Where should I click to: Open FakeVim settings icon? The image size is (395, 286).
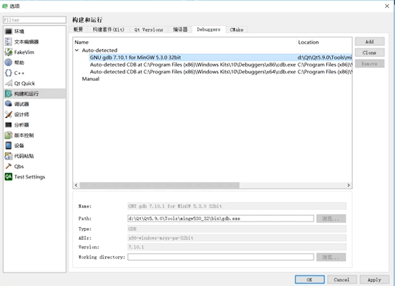point(8,52)
